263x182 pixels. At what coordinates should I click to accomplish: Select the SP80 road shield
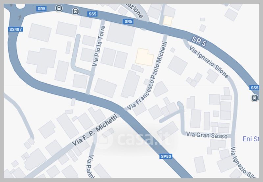(166, 156)
